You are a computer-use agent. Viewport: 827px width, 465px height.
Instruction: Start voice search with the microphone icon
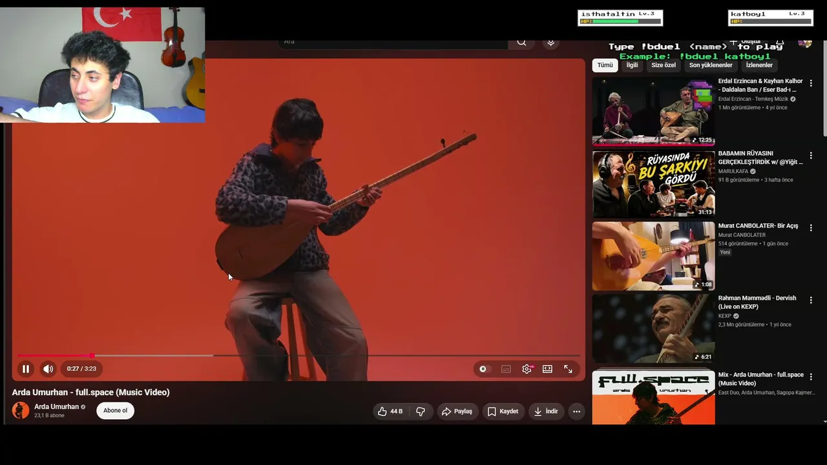[x=550, y=43]
